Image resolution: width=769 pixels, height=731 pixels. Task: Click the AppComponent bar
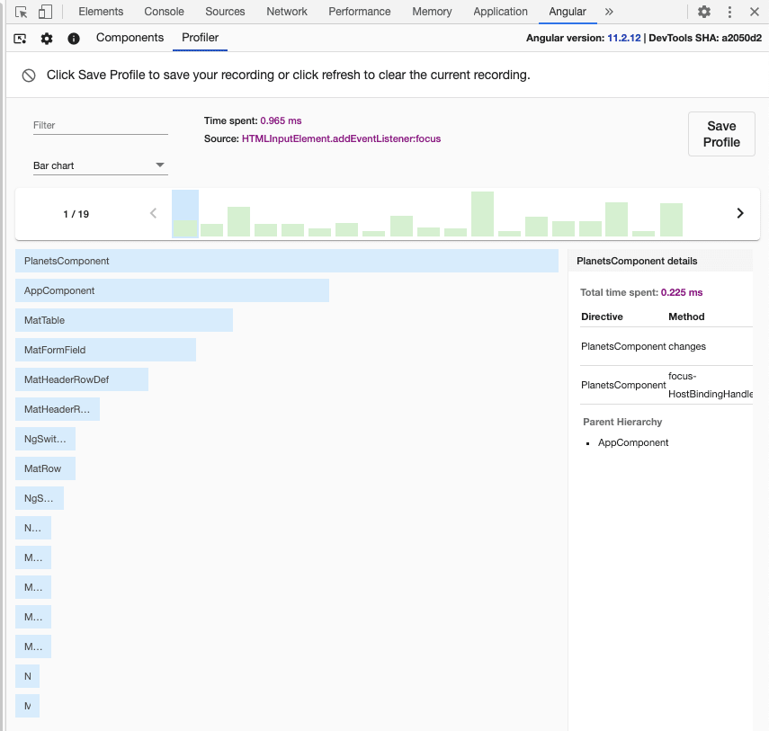tap(172, 290)
